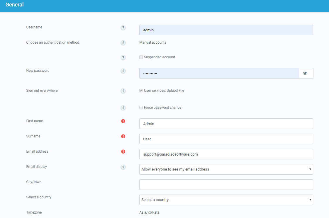Click help icon next to Suspended account
This screenshot has width=329, height=218.
point(123,57)
